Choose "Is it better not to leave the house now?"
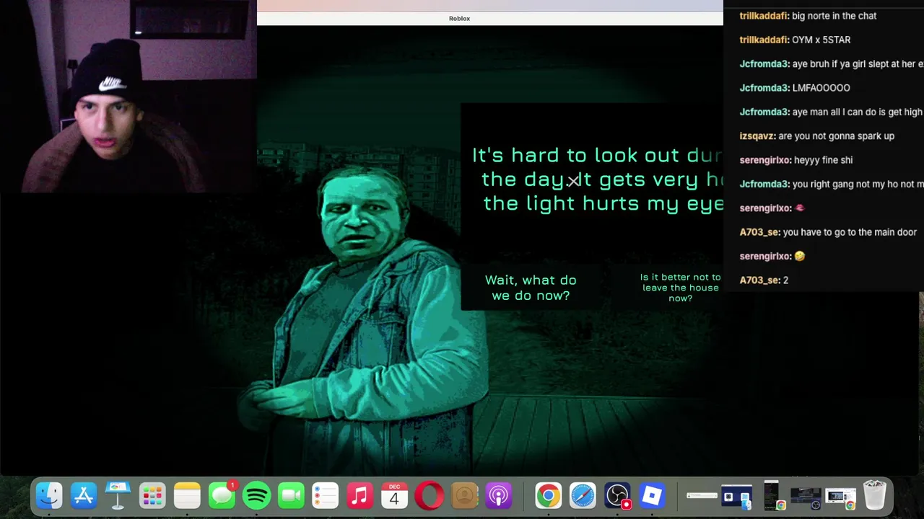Viewport: 924px width, 519px height. tap(680, 288)
